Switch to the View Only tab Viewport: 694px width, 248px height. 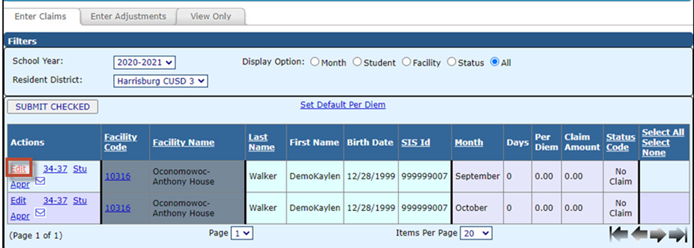[211, 16]
